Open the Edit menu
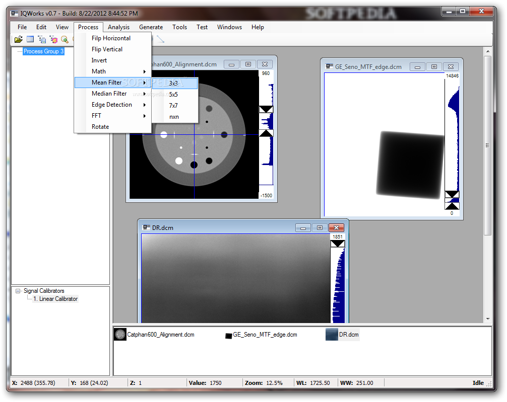 click(41, 27)
